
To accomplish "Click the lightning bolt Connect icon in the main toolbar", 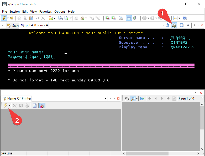I will click(4, 18).
